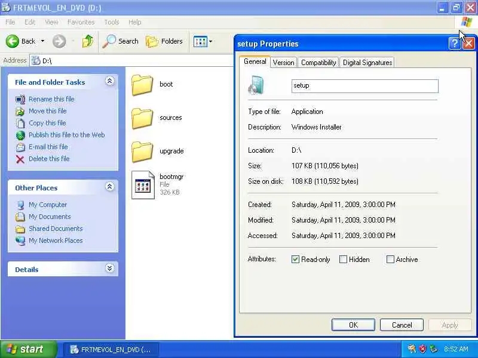Click the boot folder icon
Image resolution: width=478 pixels, height=358 pixels.
click(x=142, y=85)
